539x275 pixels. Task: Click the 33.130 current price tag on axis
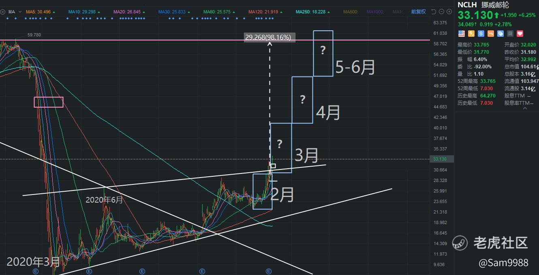[x=442, y=159]
